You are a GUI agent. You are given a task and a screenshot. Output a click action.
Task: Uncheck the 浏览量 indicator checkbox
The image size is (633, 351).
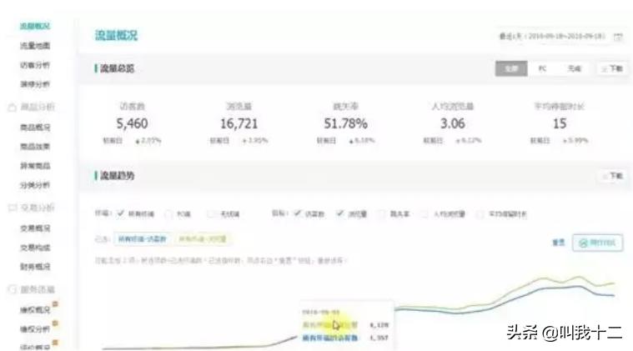340,213
